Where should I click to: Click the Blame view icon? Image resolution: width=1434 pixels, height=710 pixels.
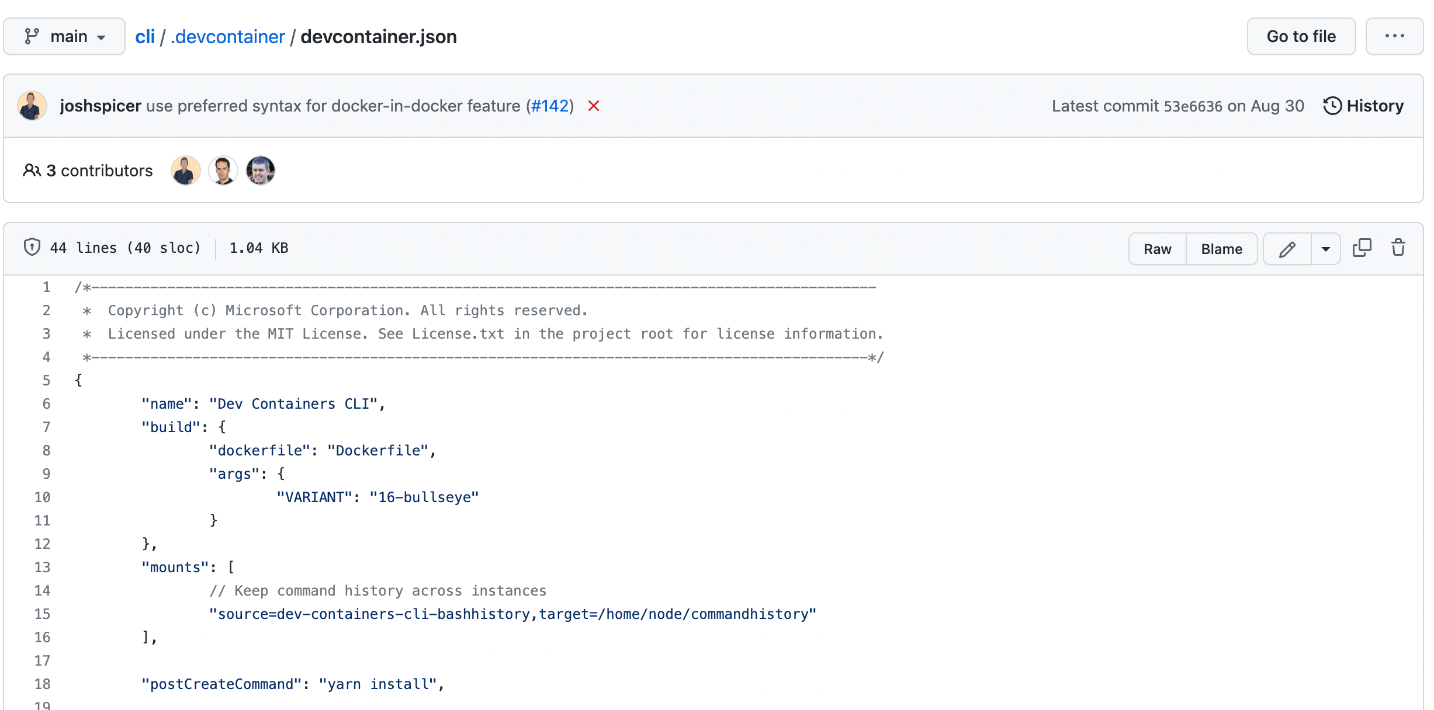[x=1222, y=249]
